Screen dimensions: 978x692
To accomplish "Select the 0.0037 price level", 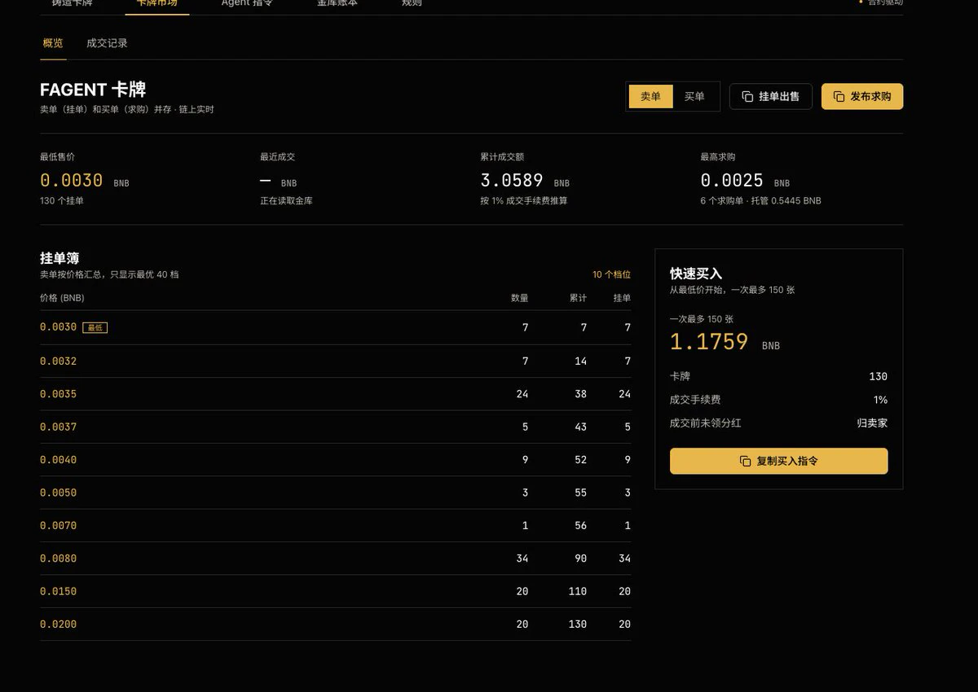I will tap(335, 427).
